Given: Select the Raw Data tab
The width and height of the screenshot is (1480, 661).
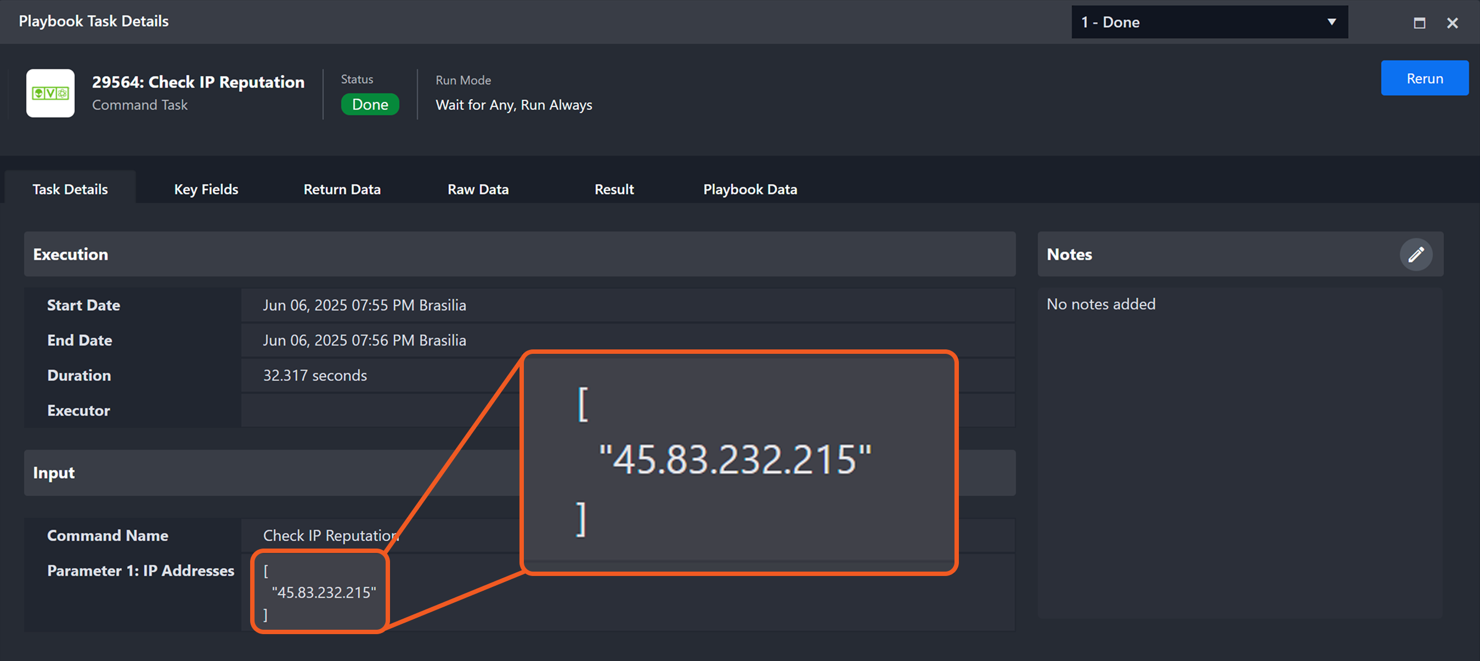Looking at the screenshot, I should (477, 189).
